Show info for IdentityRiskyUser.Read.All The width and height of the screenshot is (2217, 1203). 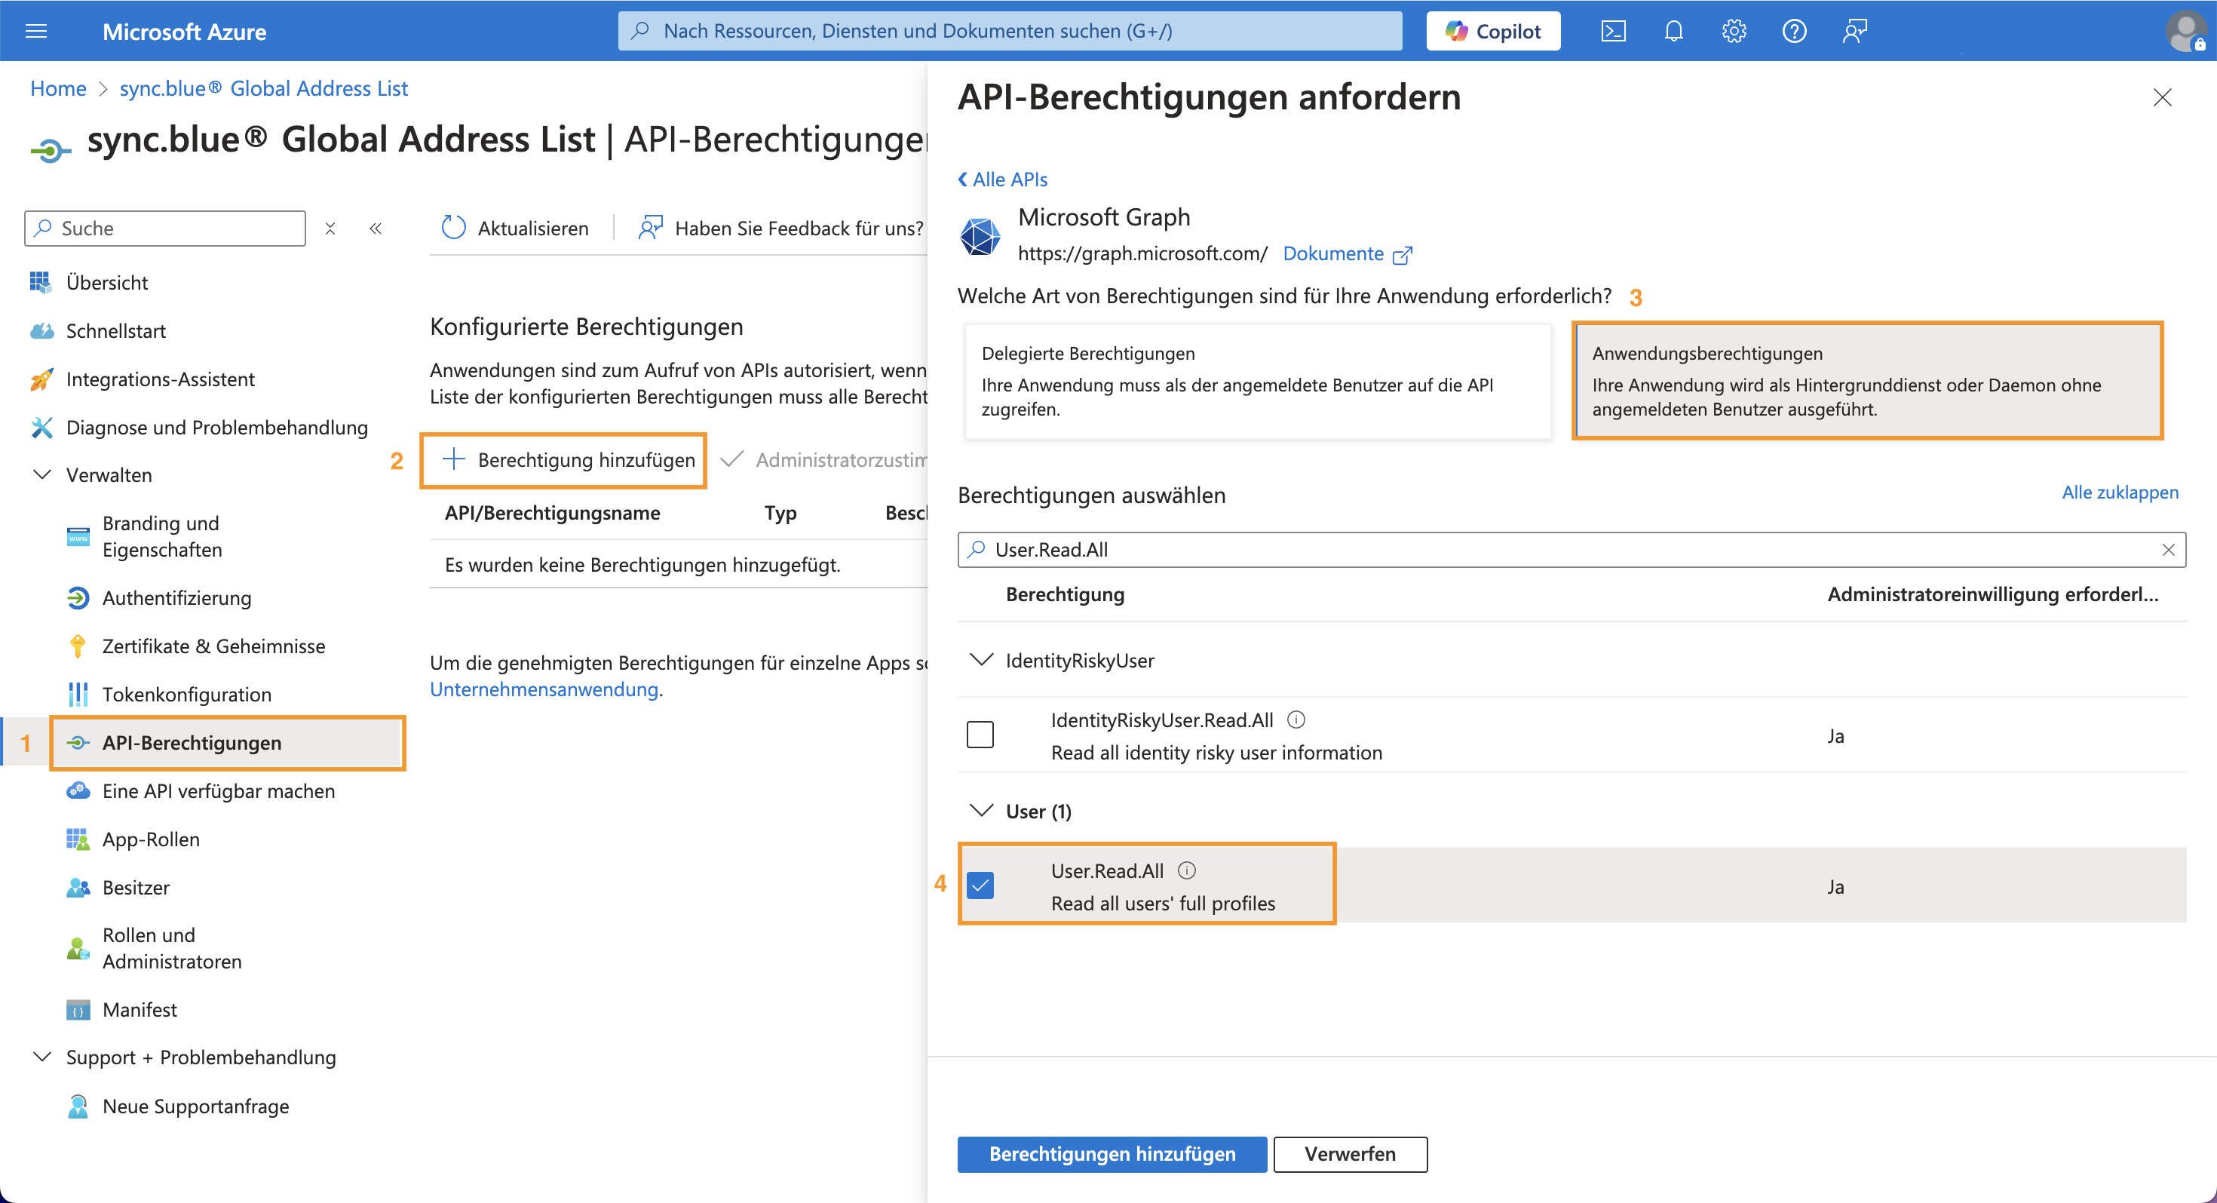click(x=1296, y=720)
